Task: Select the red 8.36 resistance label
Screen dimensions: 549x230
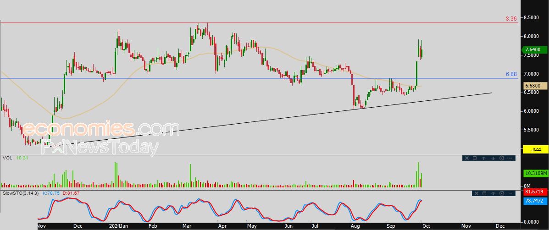Action: tap(511, 19)
